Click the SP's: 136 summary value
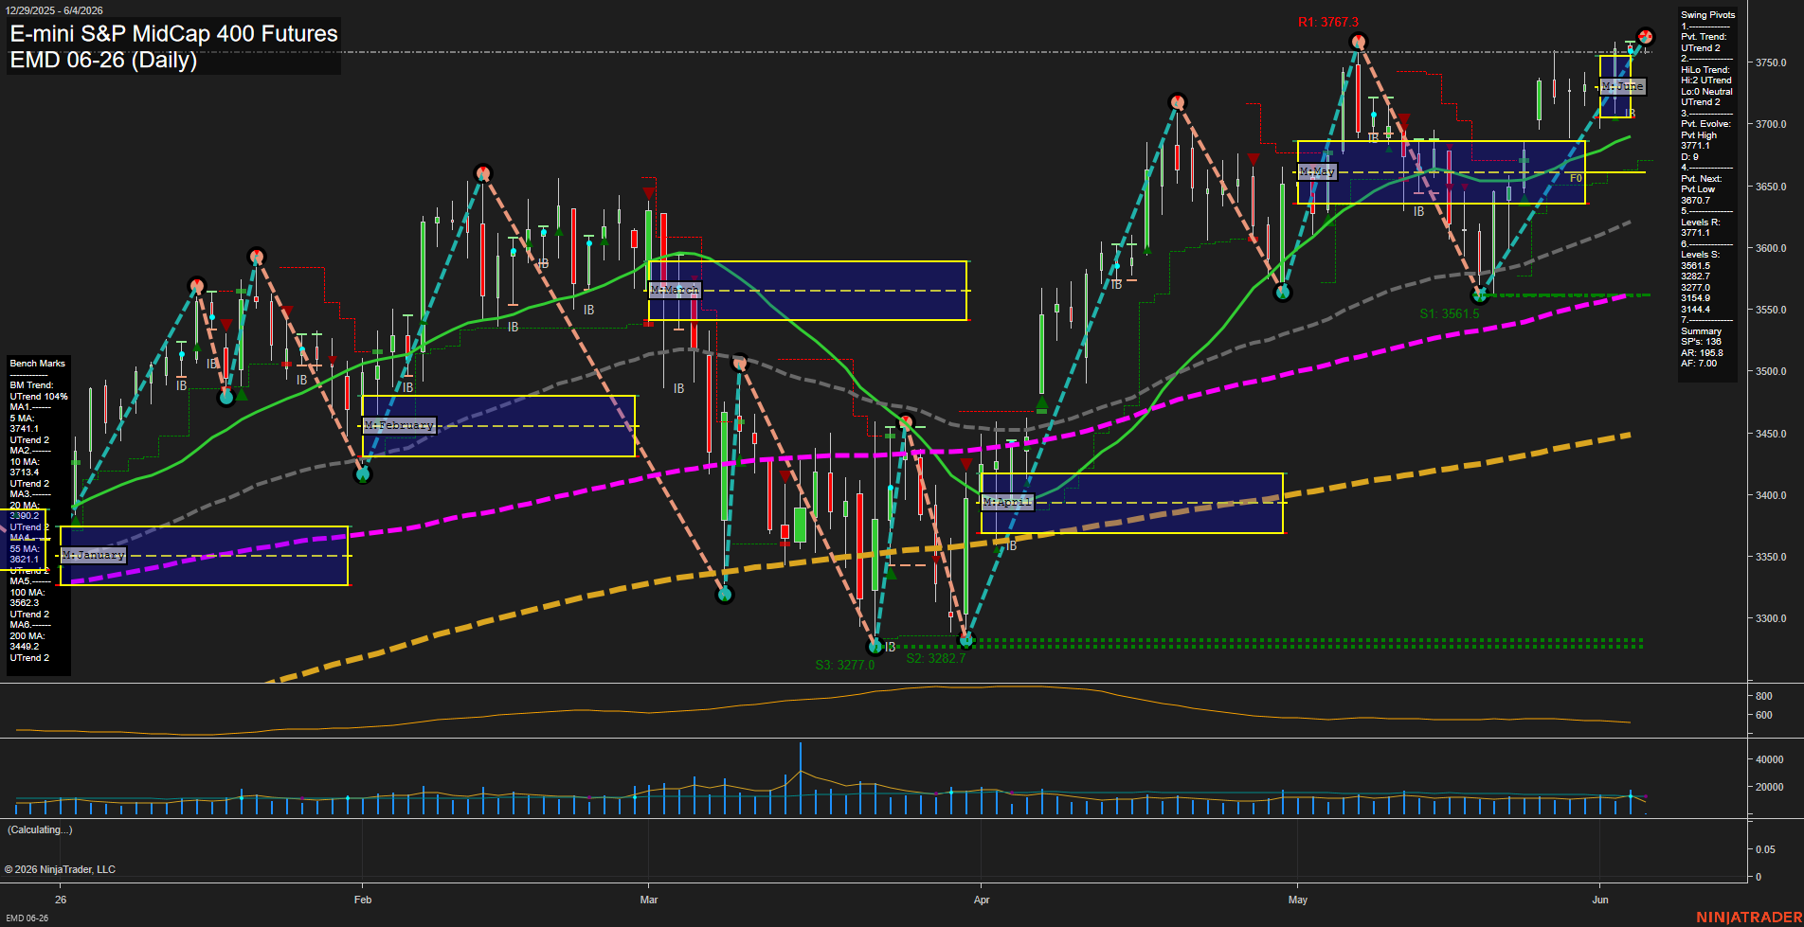Image resolution: width=1804 pixels, height=927 pixels. [x=1702, y=342]
